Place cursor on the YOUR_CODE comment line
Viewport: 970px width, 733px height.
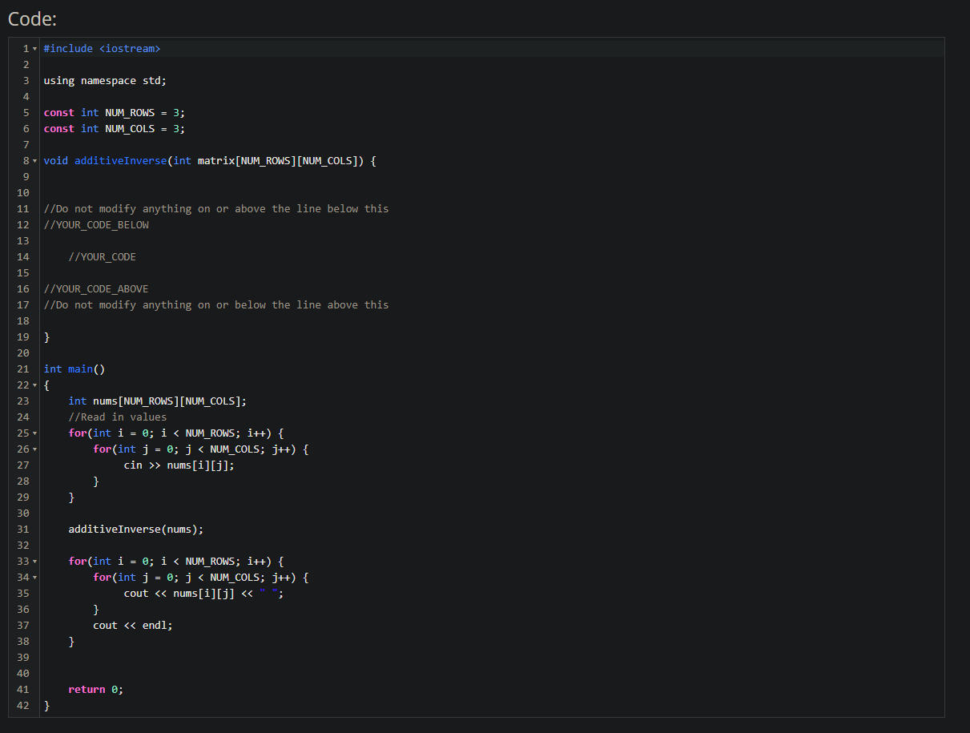[103, 256]
